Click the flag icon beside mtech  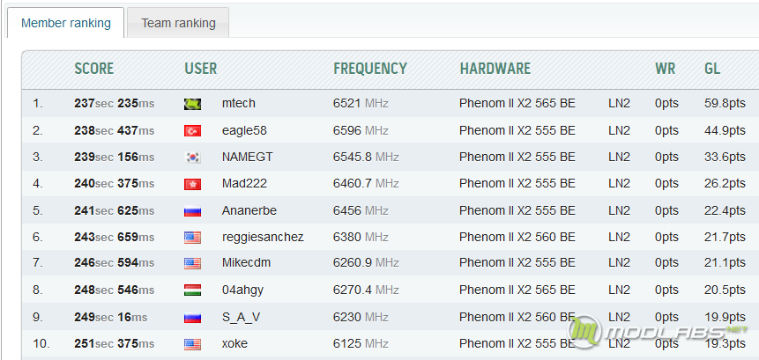[193, 104]
